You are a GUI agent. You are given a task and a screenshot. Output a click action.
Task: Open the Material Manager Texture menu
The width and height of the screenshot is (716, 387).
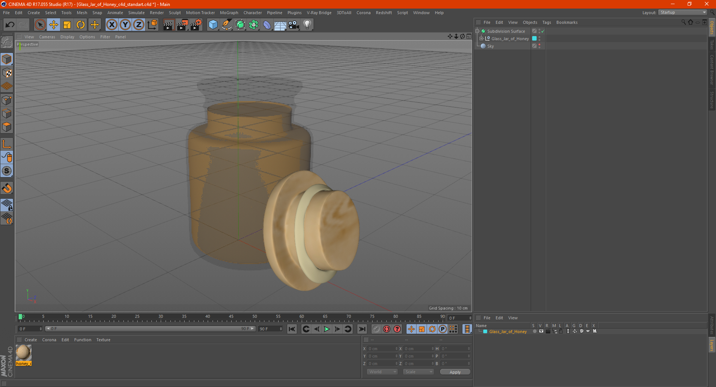click(x=103, y=340)
